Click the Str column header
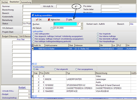This screenshot has width=137, height=100. click(x=106, y=45)
